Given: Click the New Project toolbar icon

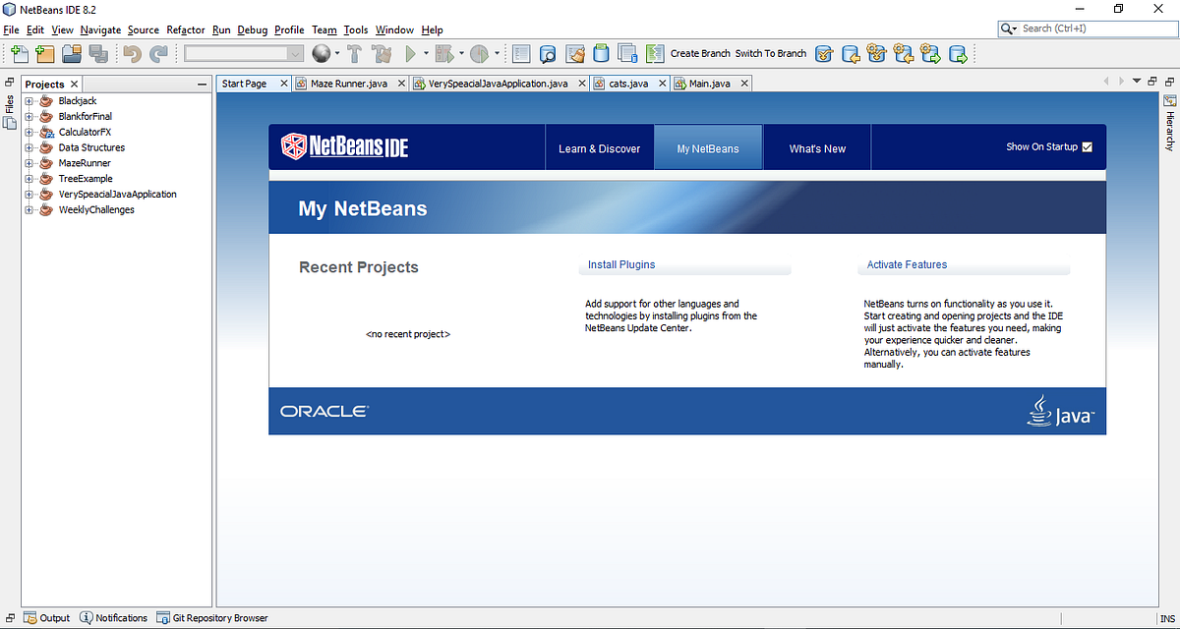Looking at the screenshot, I should pos(45,53).
